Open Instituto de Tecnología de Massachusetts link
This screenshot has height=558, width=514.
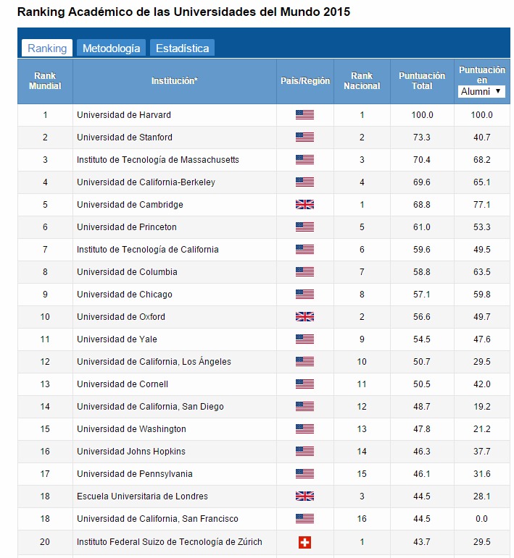[158, 159]
